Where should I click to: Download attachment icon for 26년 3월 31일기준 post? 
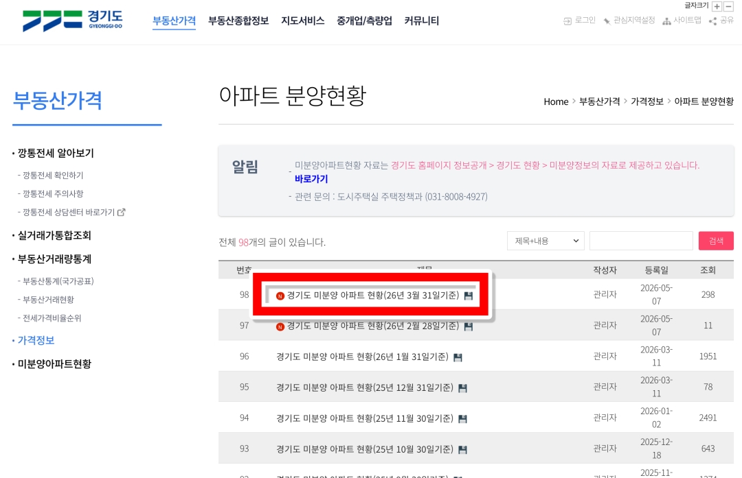[469, 296]
